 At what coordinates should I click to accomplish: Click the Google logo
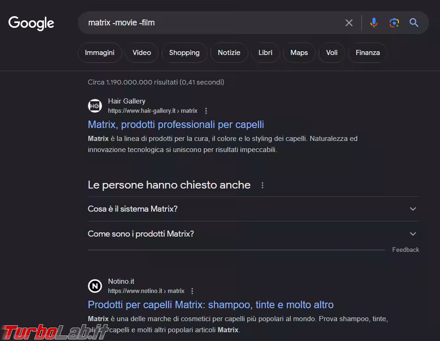(x=31, y=23)
